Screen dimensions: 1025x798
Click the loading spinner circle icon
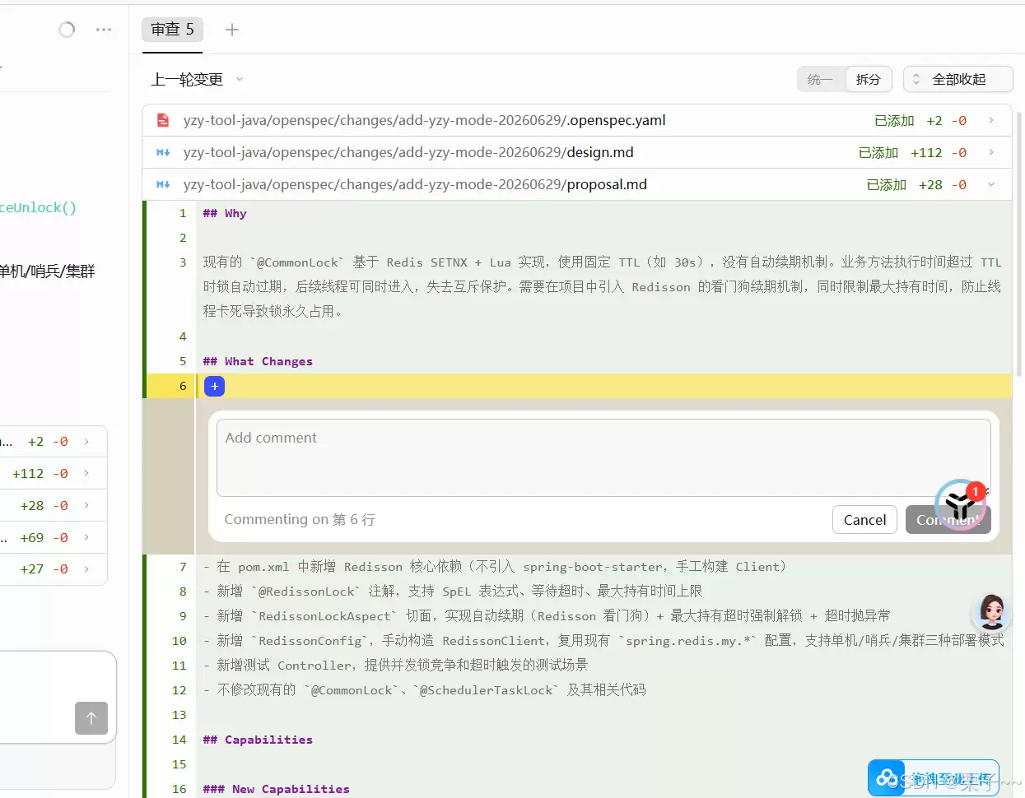[x=67, y=30]
